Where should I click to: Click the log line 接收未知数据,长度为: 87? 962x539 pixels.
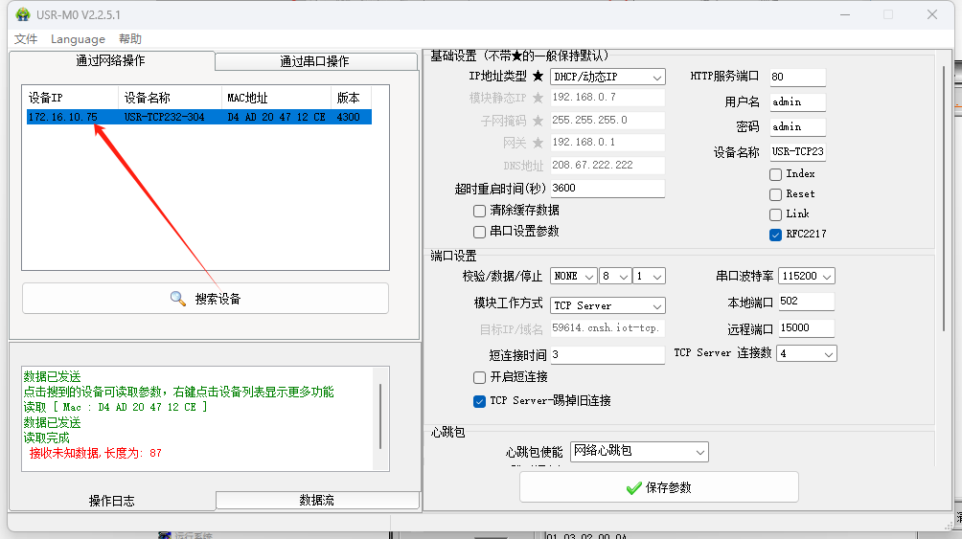click(95, 454)
